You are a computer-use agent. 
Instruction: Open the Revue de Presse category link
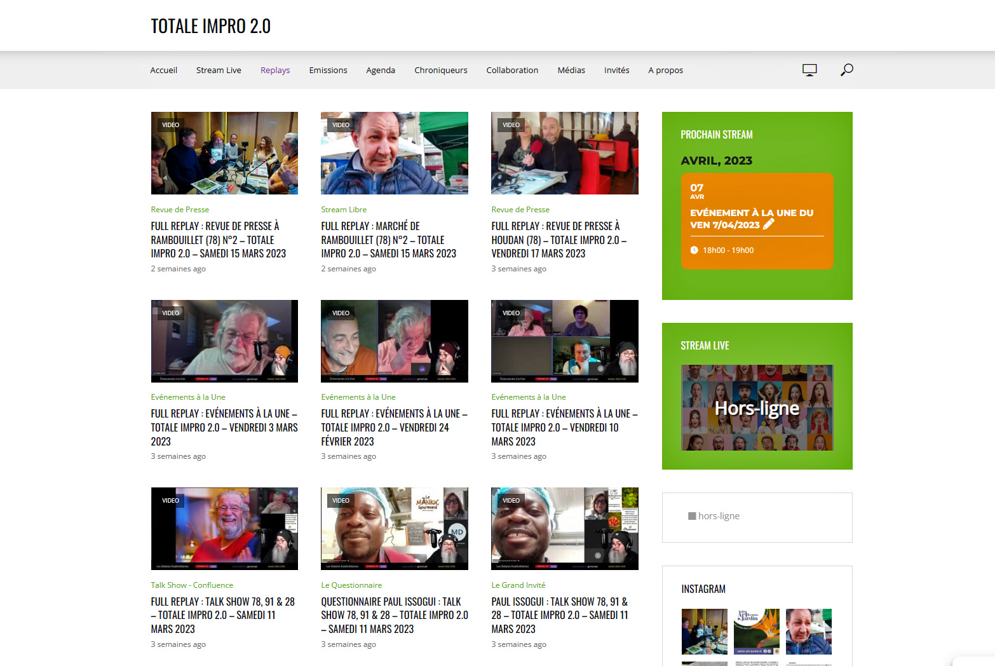tap(180, 209)
